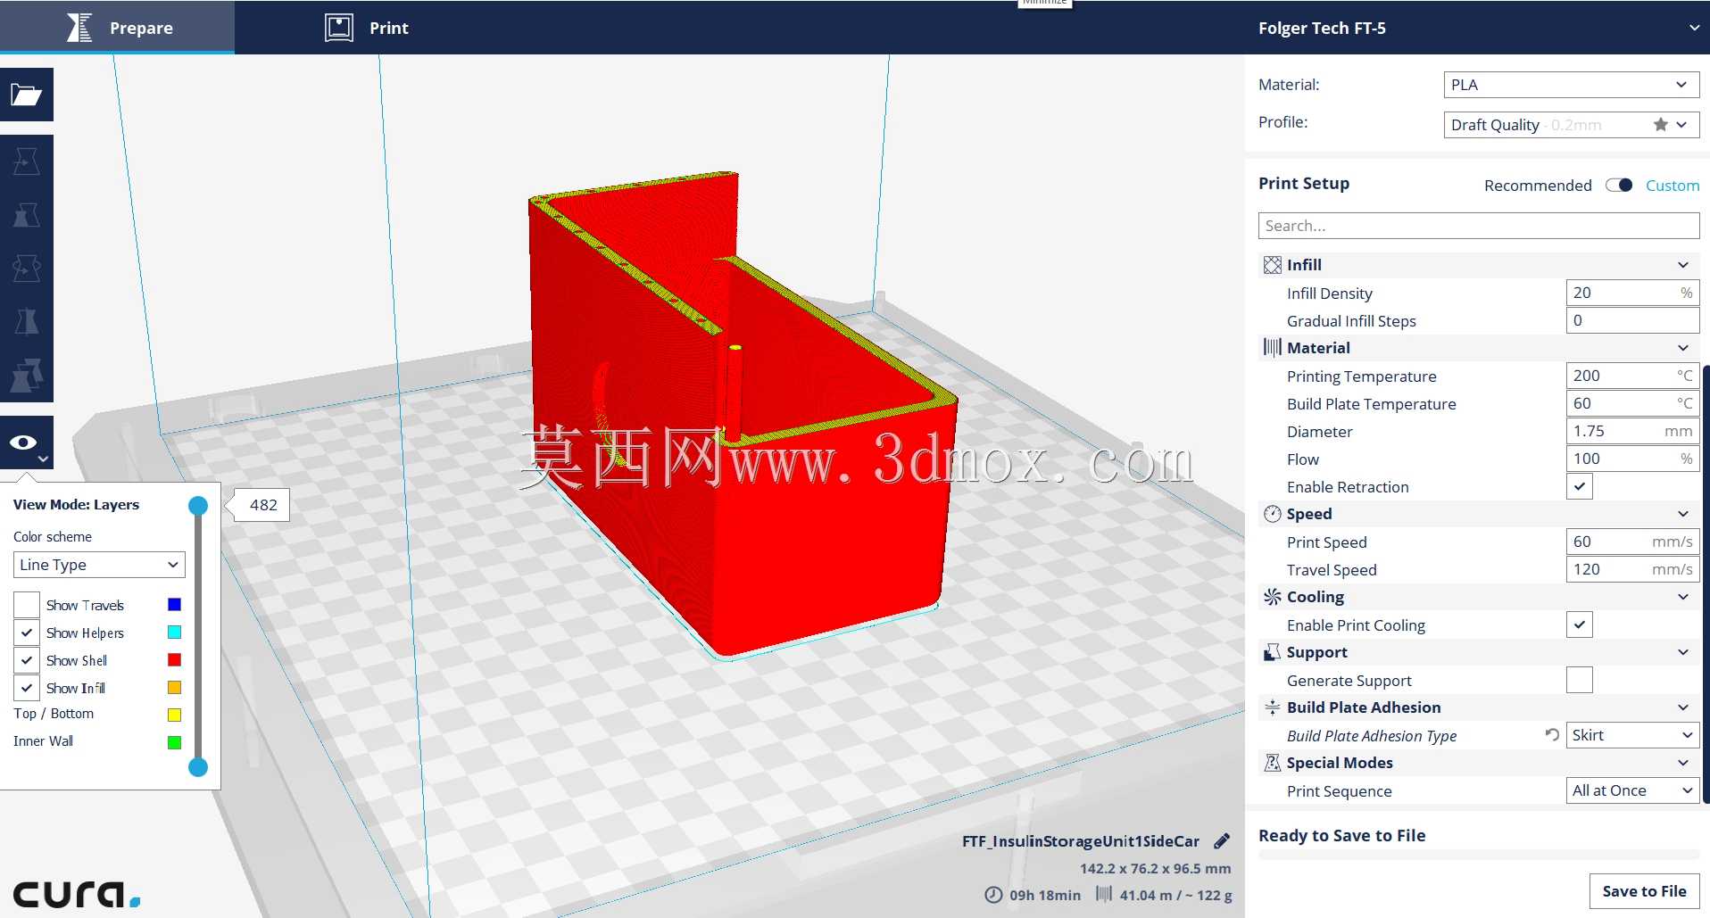This screenshot has width=1710, height=918.
Task: Switch to the Print tab
Action: 366,28
